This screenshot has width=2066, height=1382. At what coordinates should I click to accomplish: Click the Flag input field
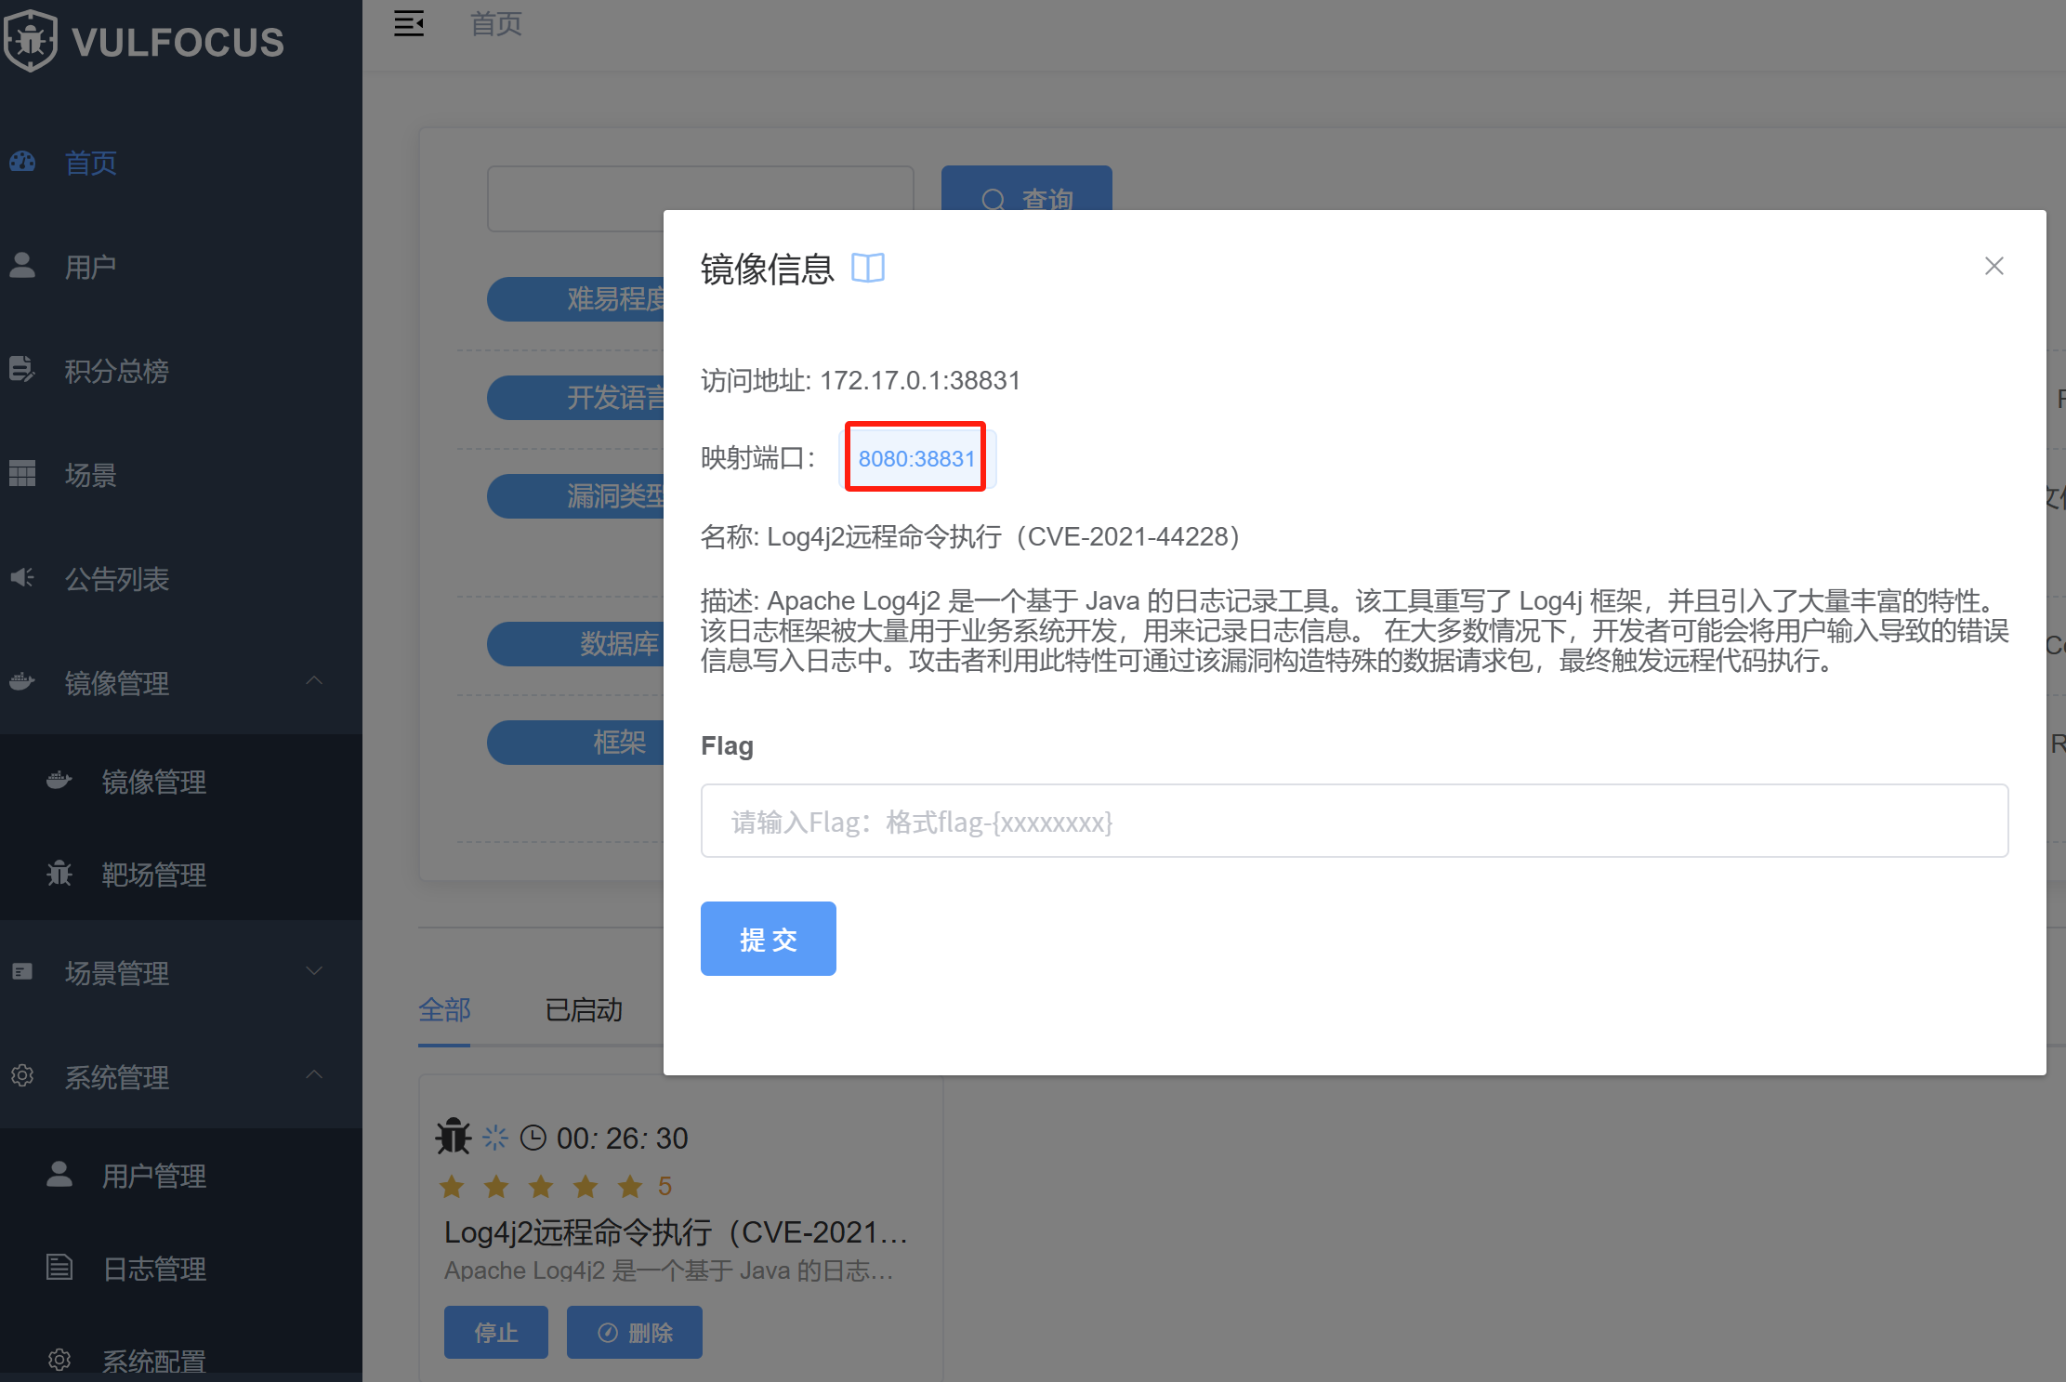[x=1354, y=821]
